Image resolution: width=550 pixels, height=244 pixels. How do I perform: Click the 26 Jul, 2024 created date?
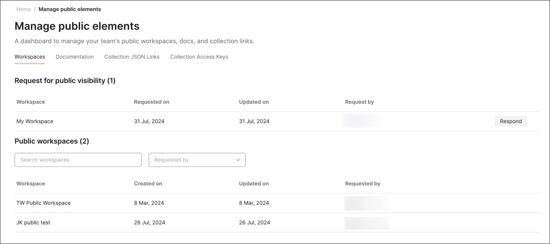click(x=150, y=222)
